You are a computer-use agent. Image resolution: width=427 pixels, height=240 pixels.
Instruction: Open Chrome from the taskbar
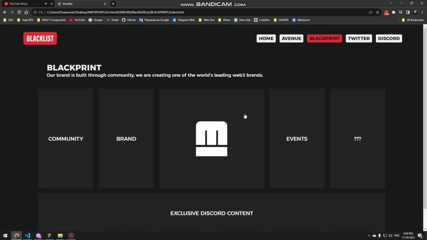(17, 235)
